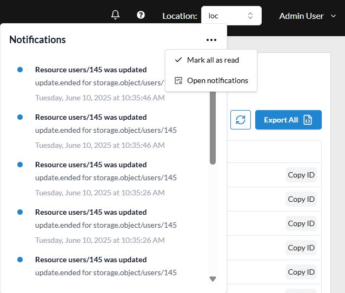Click blue unread dot of first notification
The height and width of the screenshot is (293, 345).
pos(20,70)
